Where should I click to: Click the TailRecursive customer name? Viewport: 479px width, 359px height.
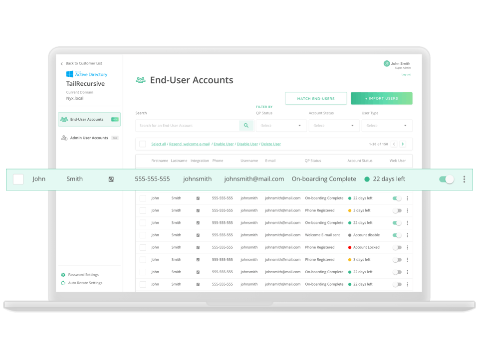point(85,84)
